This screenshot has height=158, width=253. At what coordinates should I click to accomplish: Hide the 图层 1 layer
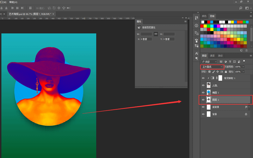pyautogui.click(x=203, y=100)
